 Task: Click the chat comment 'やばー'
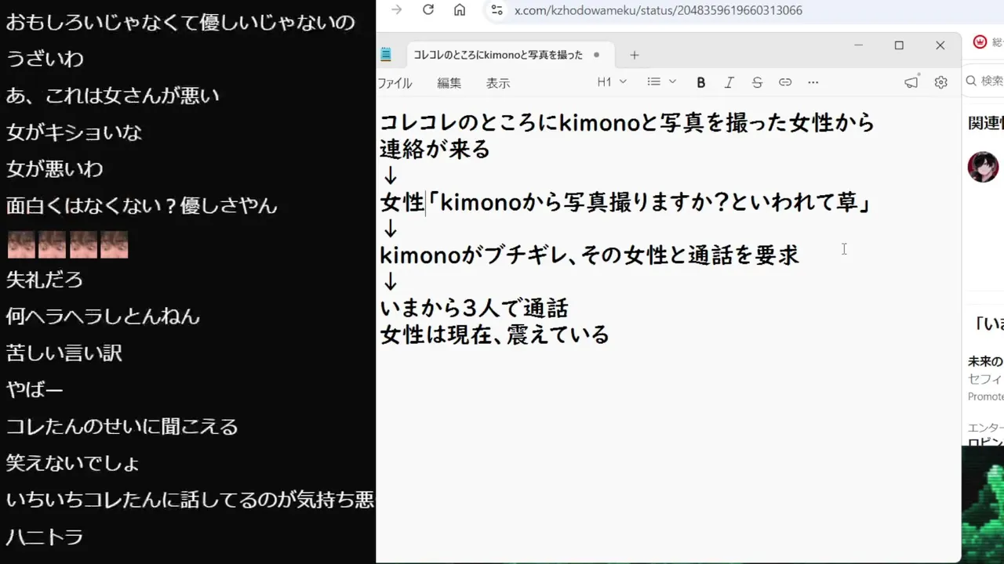pyautogui.click(x=35, y=390)
